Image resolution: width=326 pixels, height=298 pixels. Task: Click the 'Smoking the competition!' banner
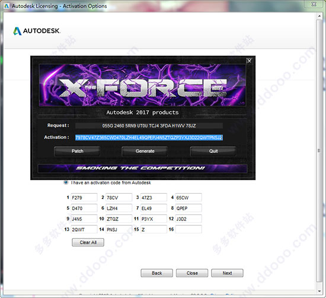coord(142,168)
